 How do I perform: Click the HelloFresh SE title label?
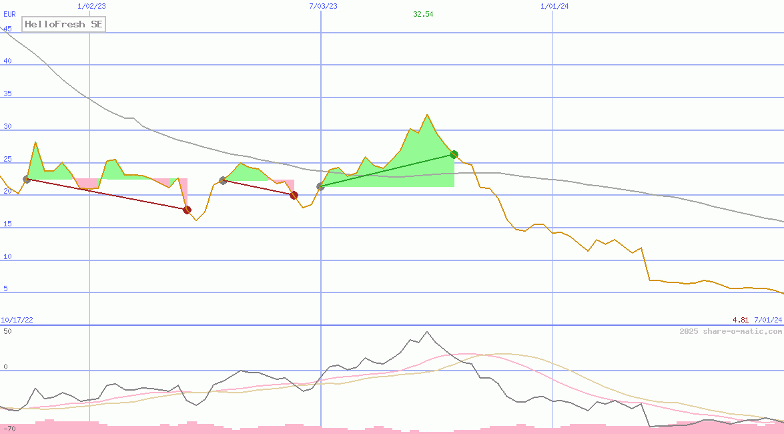tap(63, 25)
